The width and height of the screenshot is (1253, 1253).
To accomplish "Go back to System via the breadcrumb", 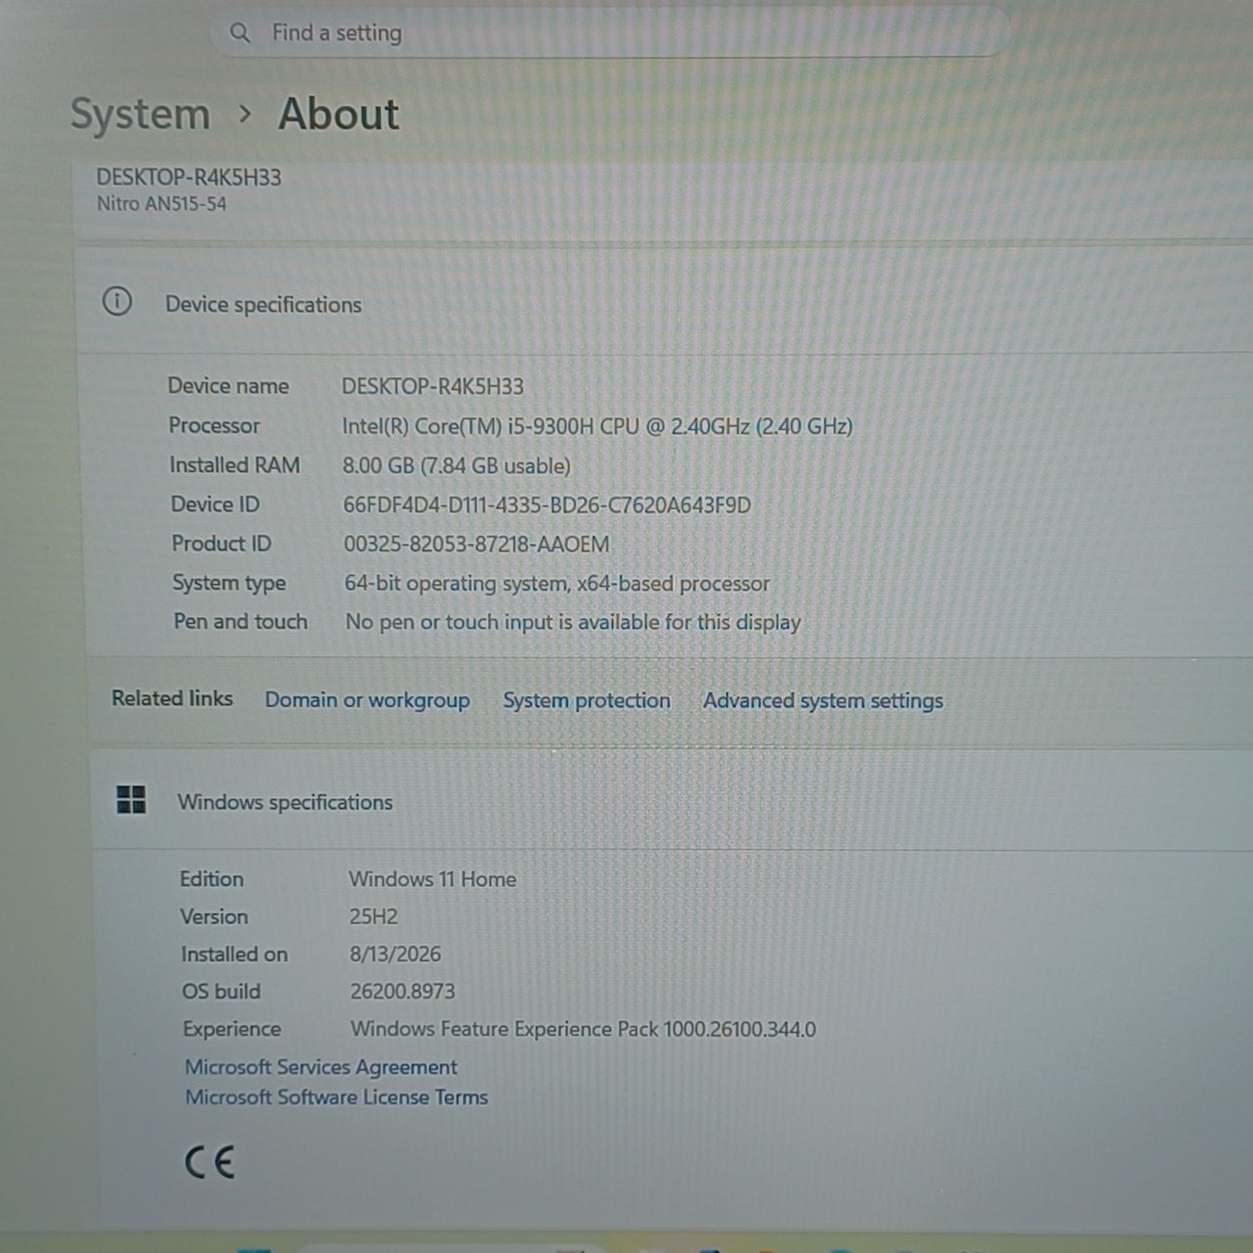I will pyautogui.click(x=140, y=114).
